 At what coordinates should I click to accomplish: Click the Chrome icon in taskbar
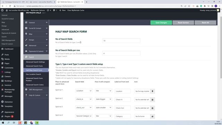(x=31, y=123)
